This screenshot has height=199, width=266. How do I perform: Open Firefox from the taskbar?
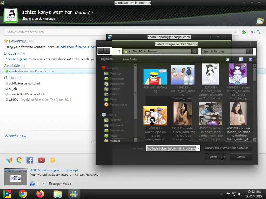(x=40, y=194)
